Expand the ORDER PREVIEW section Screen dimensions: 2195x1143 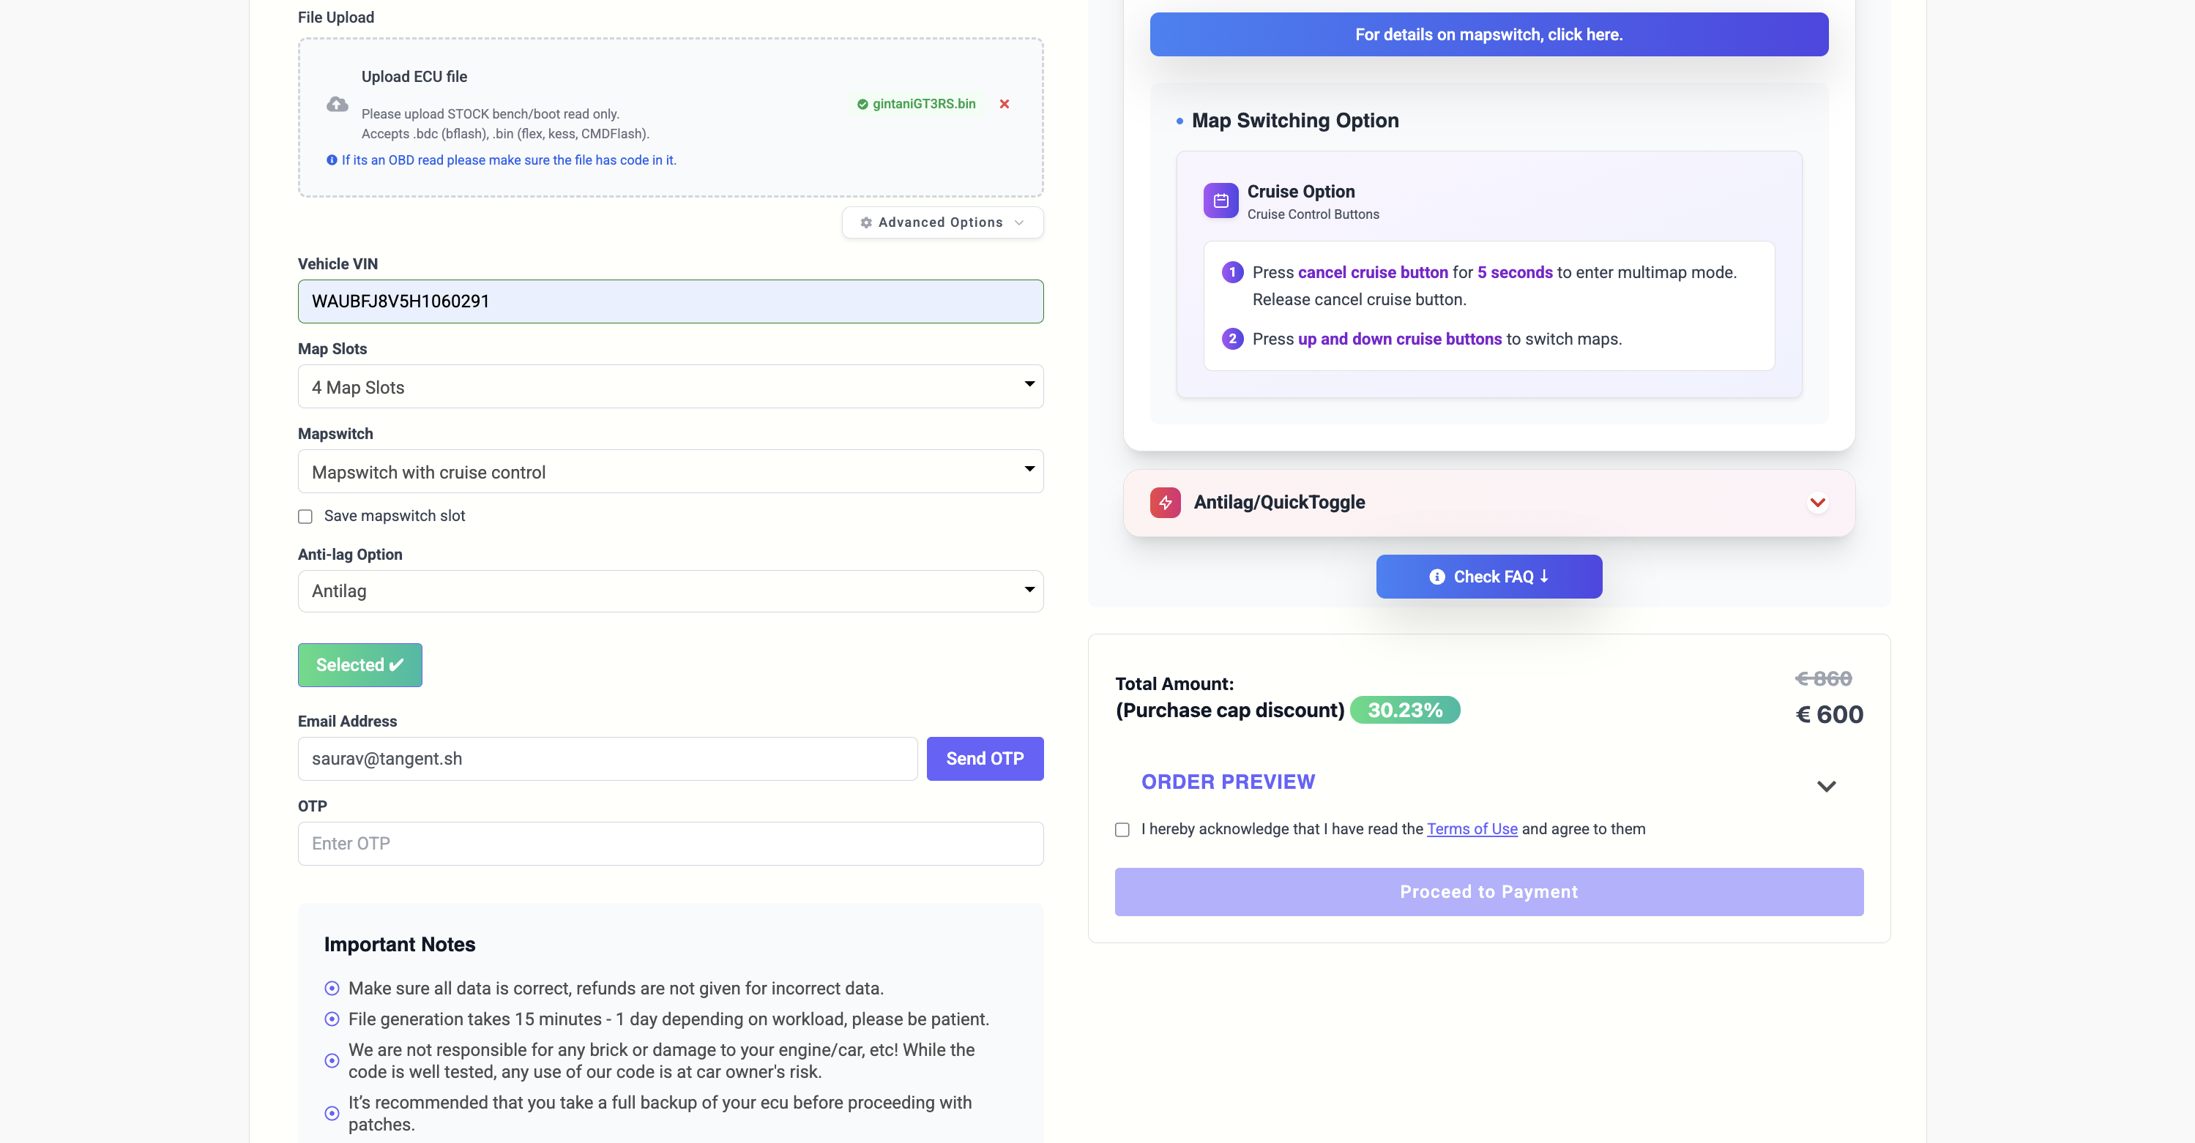click(1825, 785)
